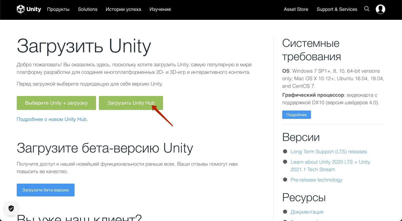Open the Изучение menu
The width and height of the screenshot is (402, 221).
(x=160, y=9)
